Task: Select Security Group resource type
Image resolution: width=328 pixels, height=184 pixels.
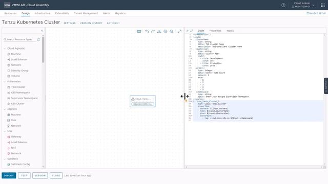Action: 18,71
